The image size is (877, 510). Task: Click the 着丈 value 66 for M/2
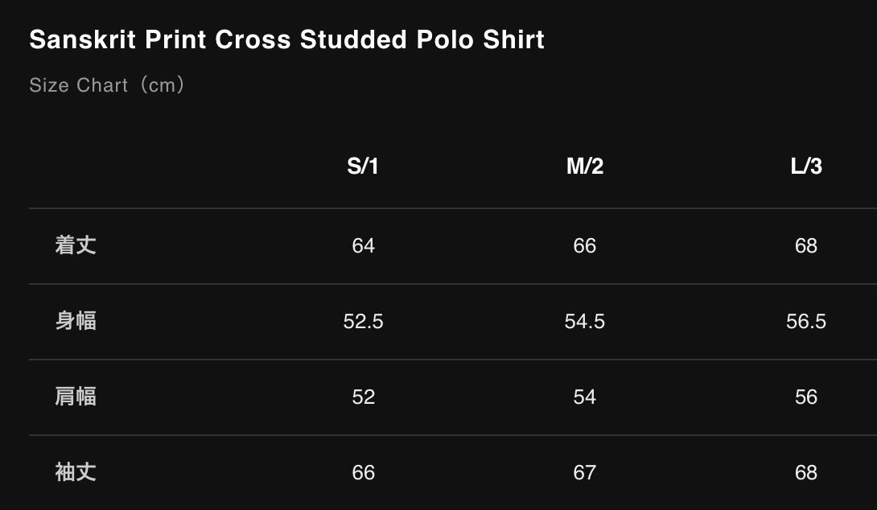coord(585,245)
